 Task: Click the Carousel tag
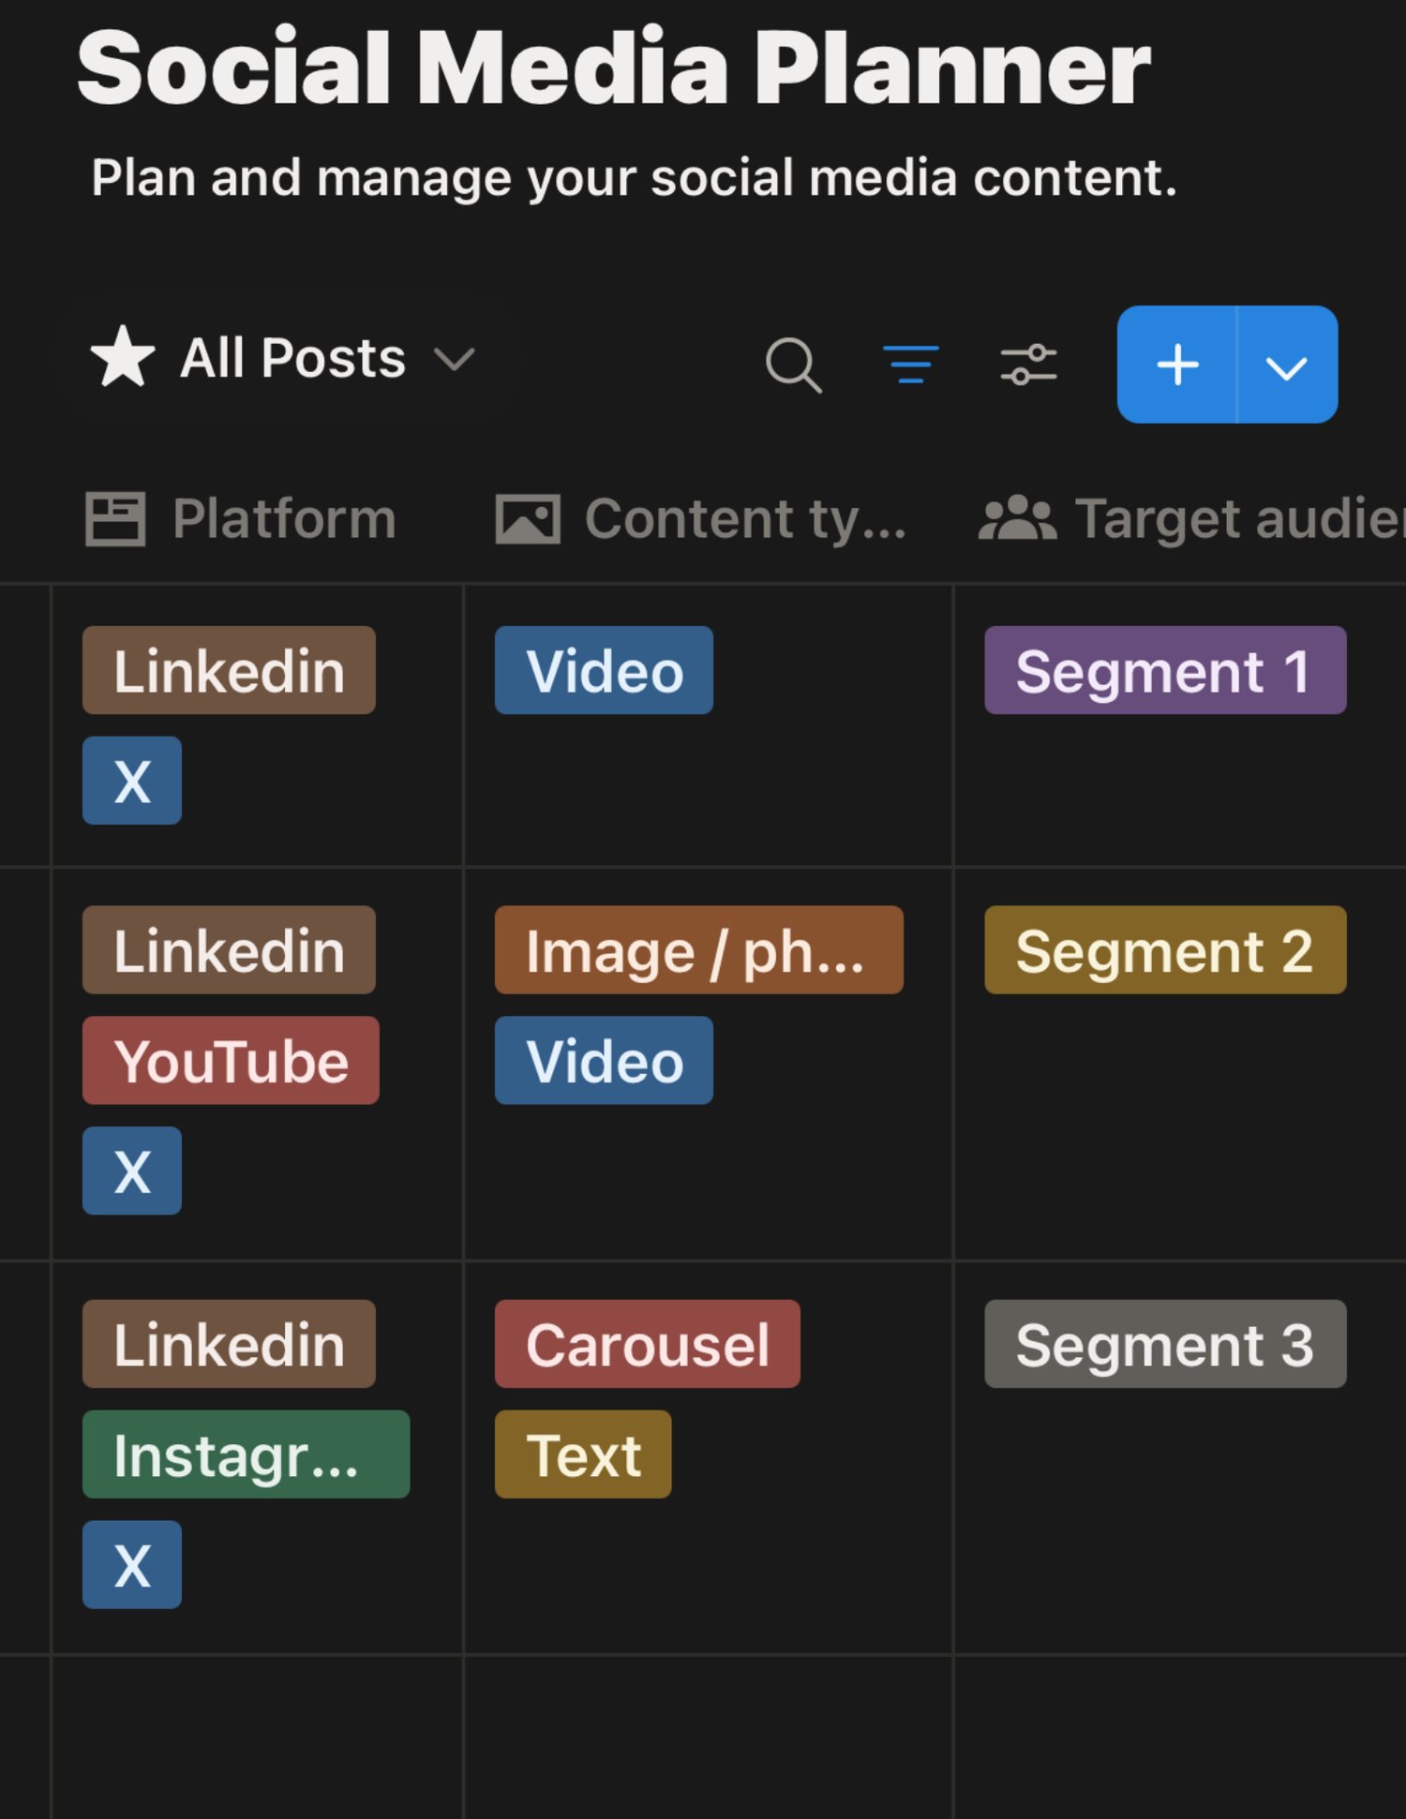(648, 1344)
